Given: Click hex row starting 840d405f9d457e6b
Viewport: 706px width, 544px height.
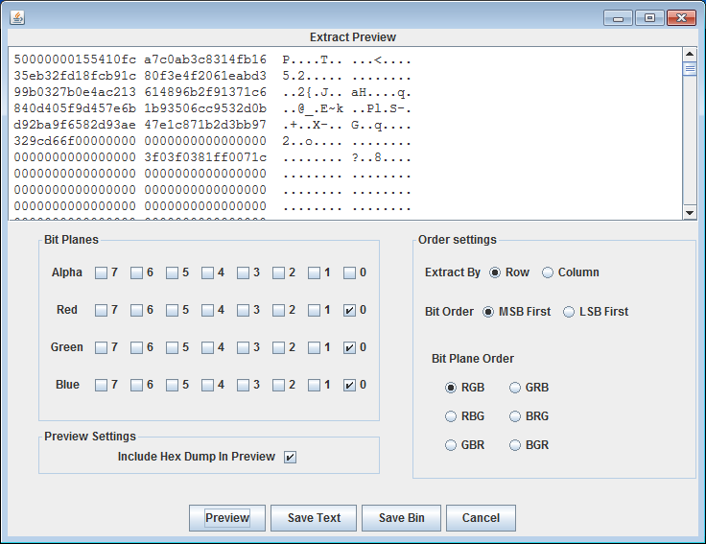Looking at the screenshot, I should pyautogui.click(x=212, y=108).
